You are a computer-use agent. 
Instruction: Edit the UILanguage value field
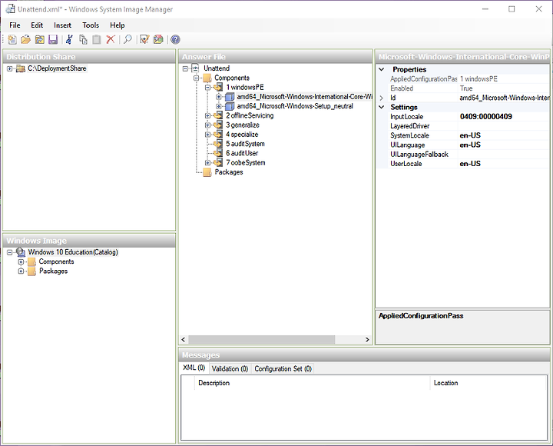[504, 145]
